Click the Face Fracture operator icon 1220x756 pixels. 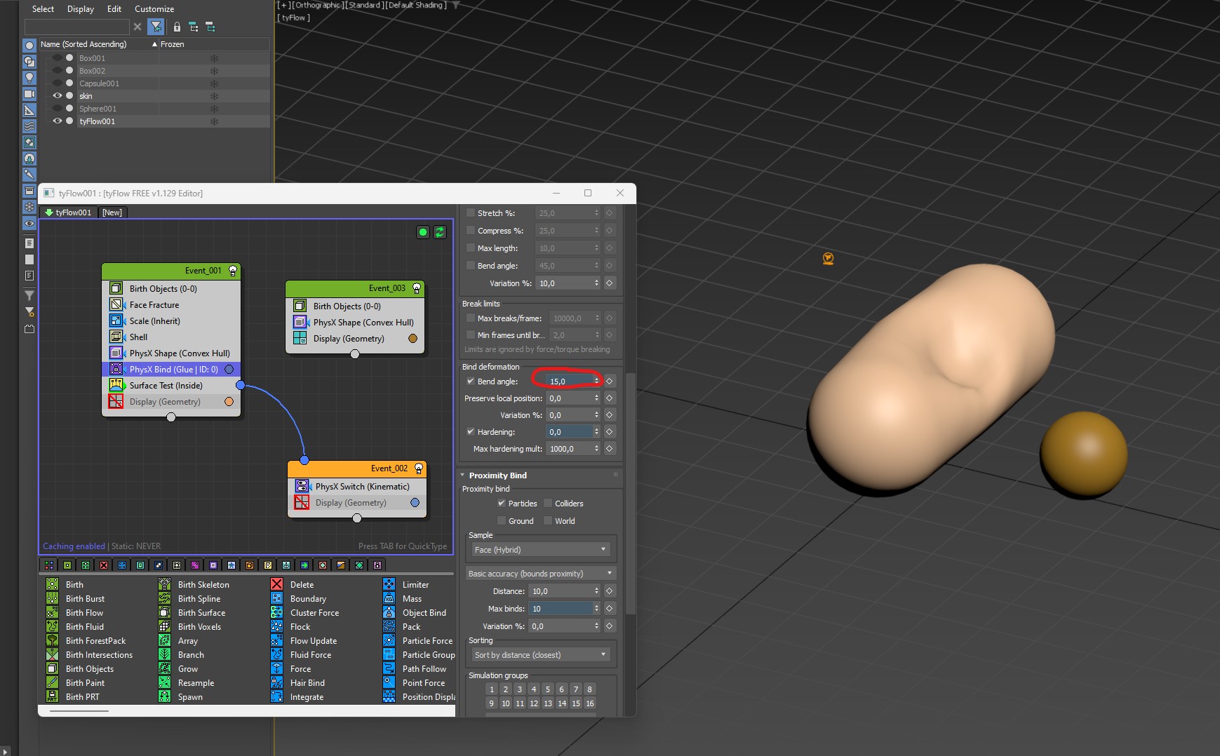coord(116,304)
